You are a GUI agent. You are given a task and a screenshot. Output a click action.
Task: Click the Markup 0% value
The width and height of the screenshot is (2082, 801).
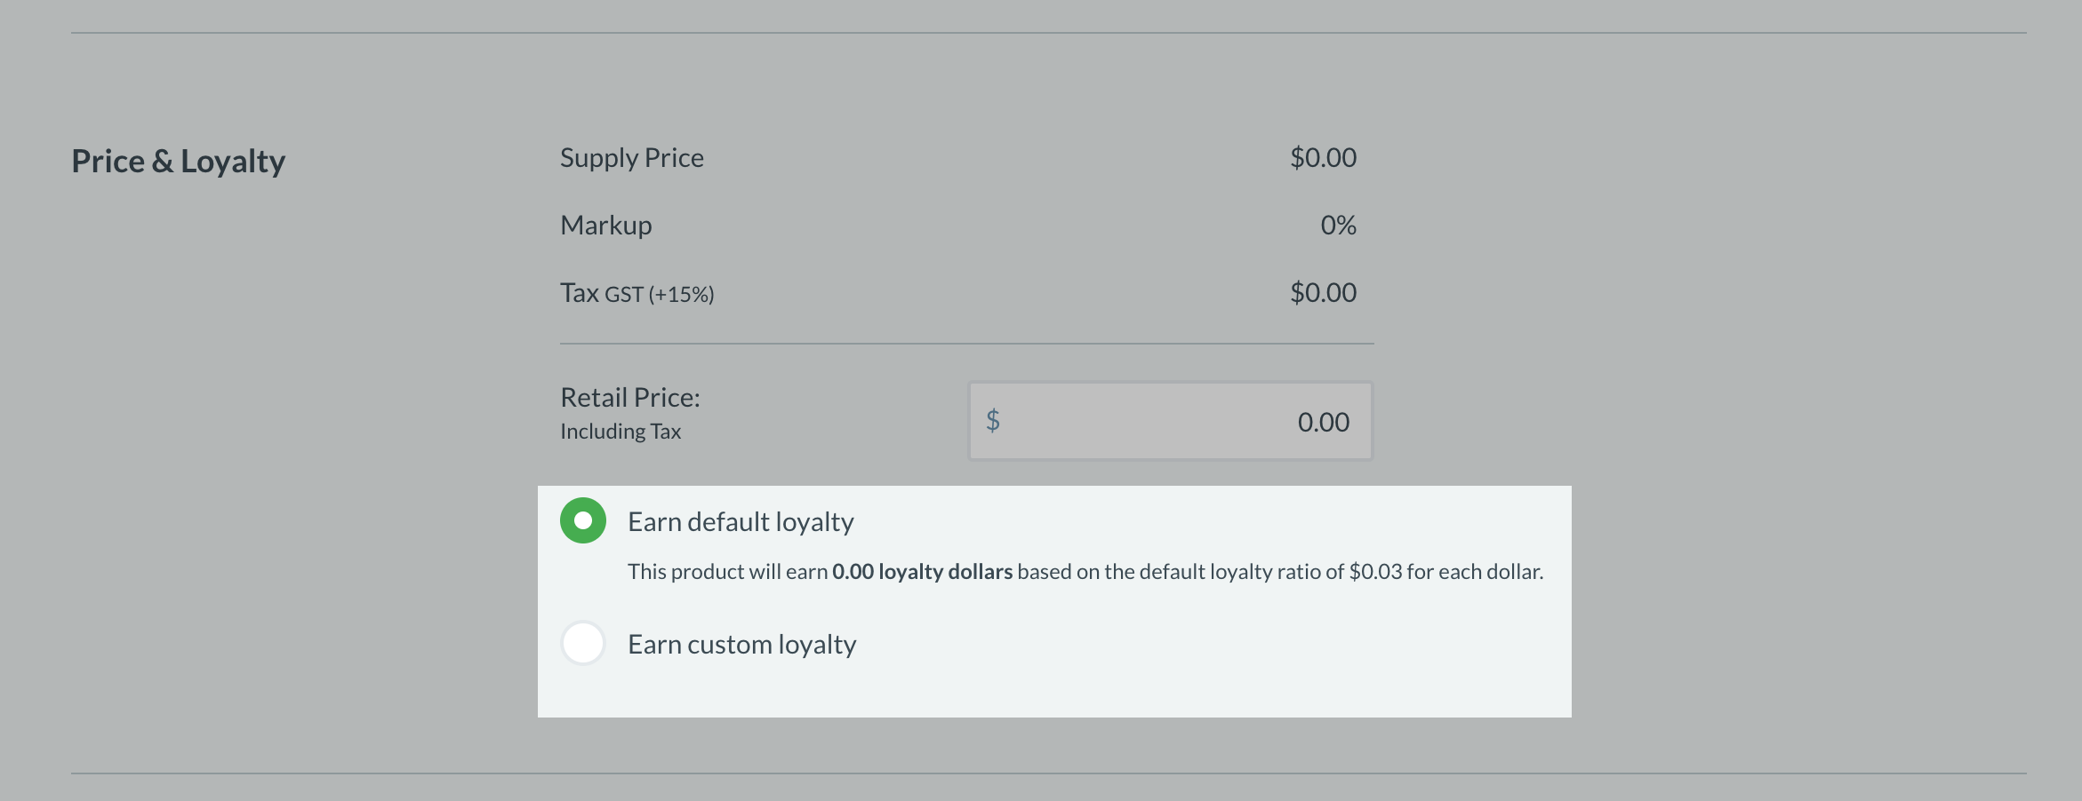tap(1338, 226)
